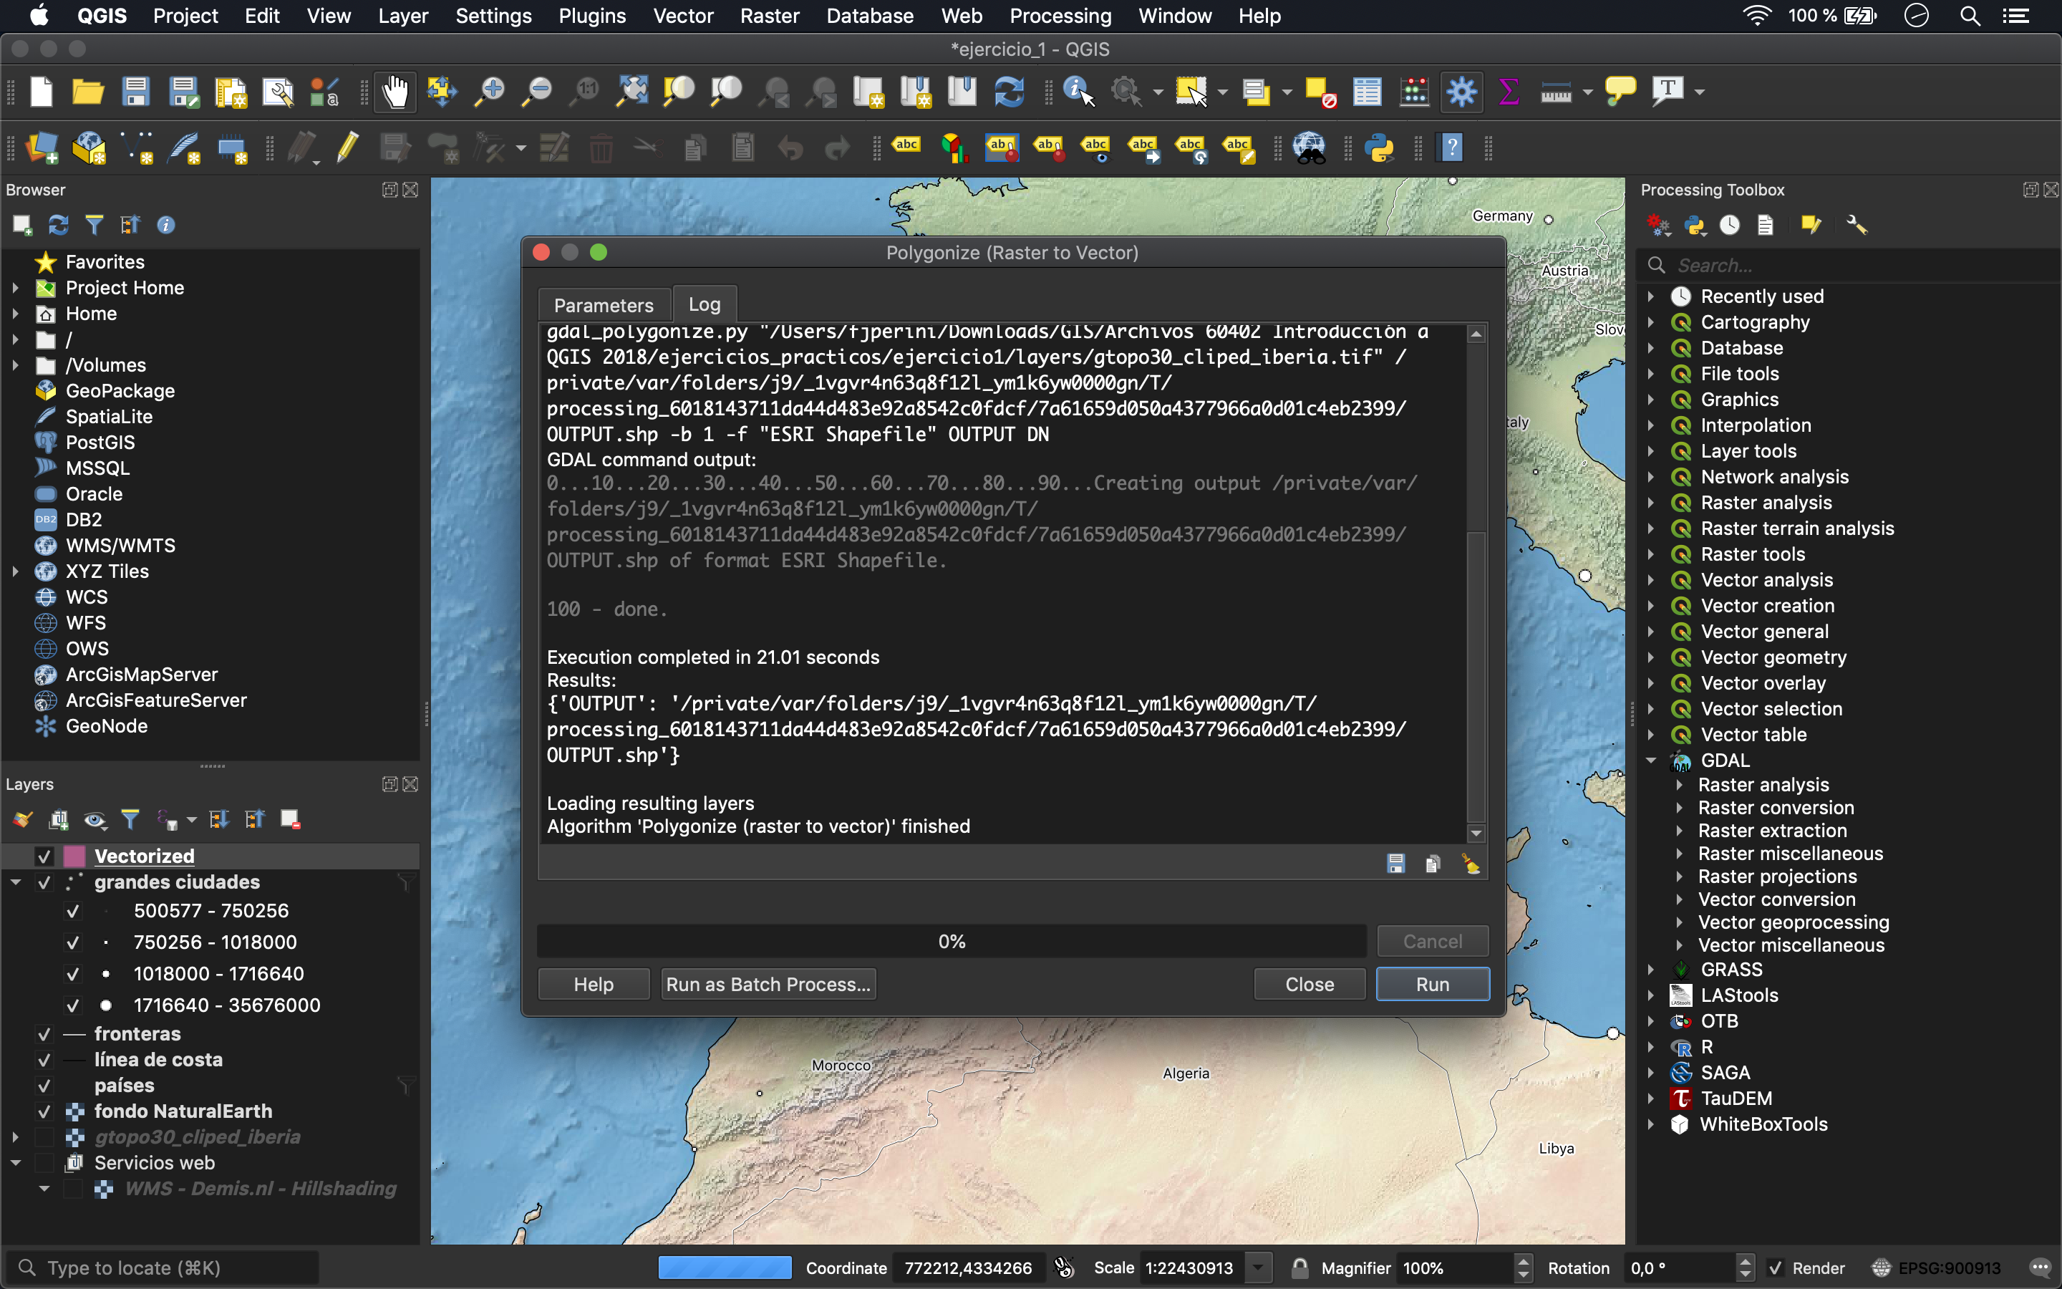
Task: Expand the Project Home browser item
Action: tap(15, 288)
